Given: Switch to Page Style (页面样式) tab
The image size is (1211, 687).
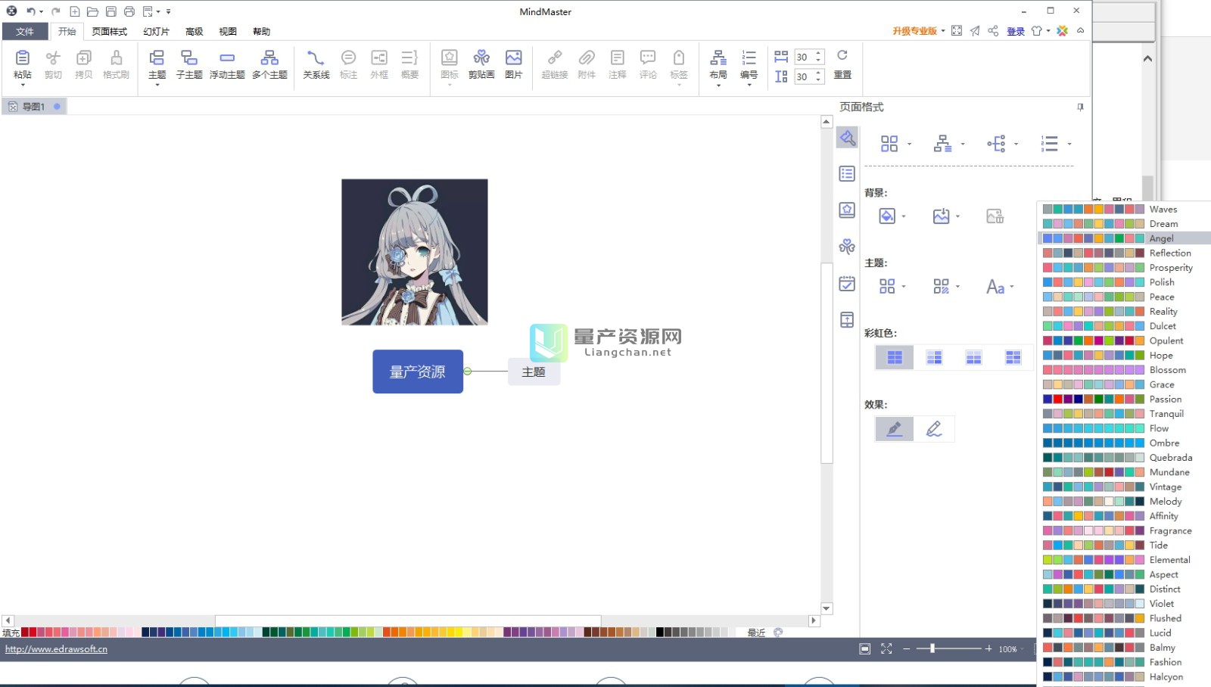Looking at the screenshot, I should coord(110,31).
